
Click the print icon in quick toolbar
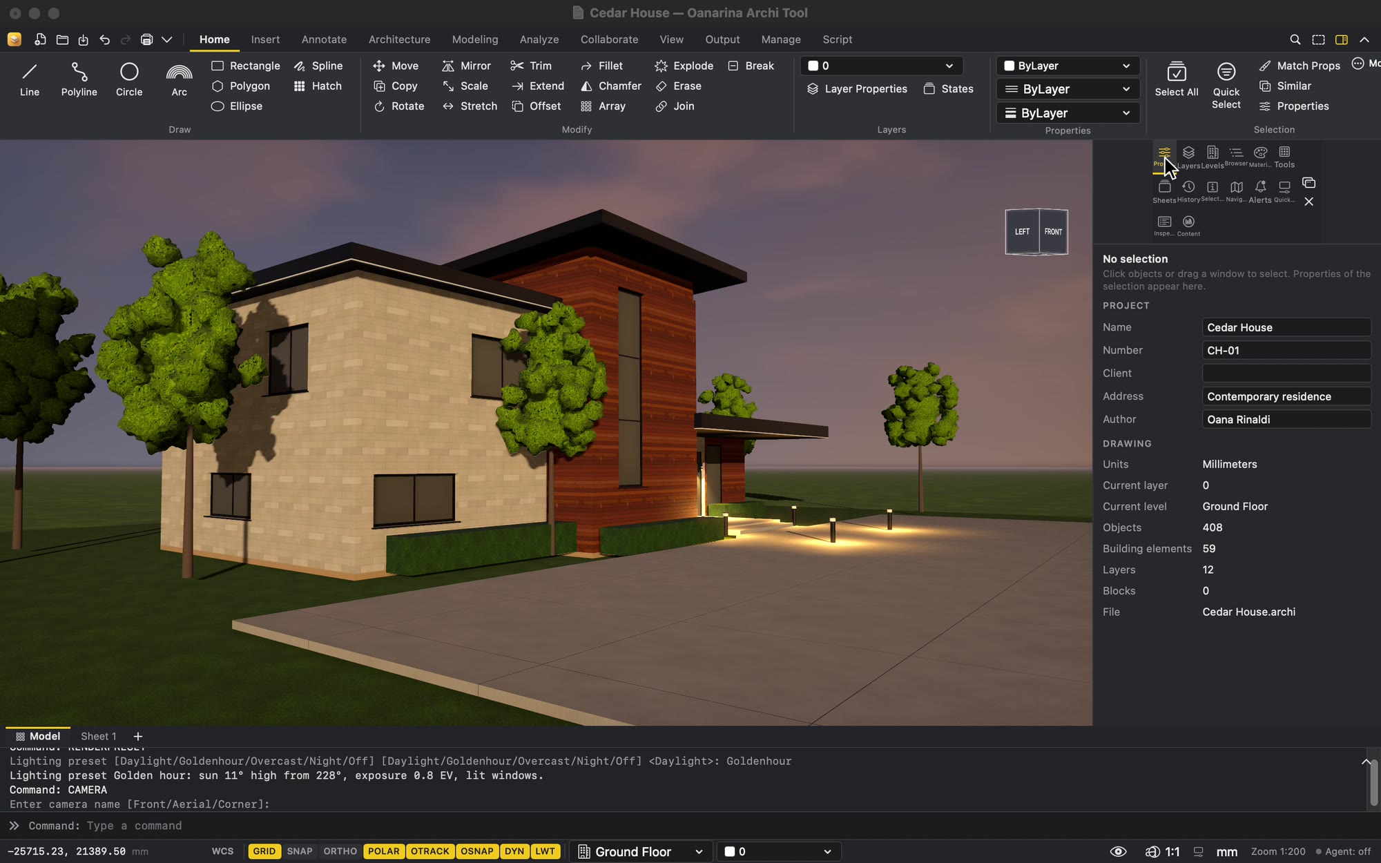click(x=146, y=39)
